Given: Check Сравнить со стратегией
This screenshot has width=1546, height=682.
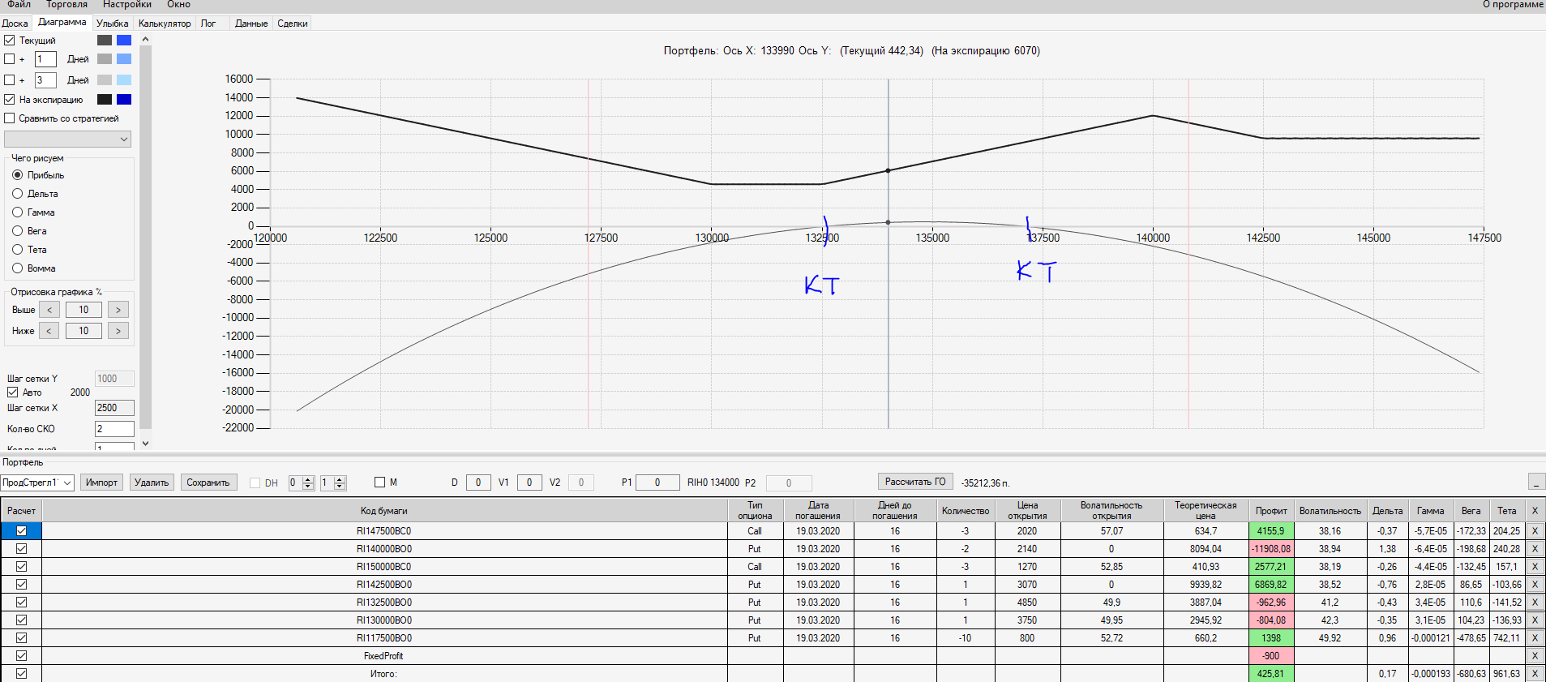Looking at the screenshot, I should (x=10, y=118).
